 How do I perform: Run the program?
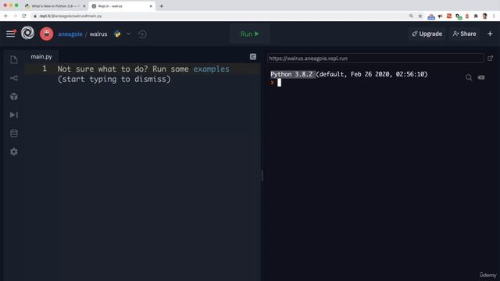(x=250, y=34)
